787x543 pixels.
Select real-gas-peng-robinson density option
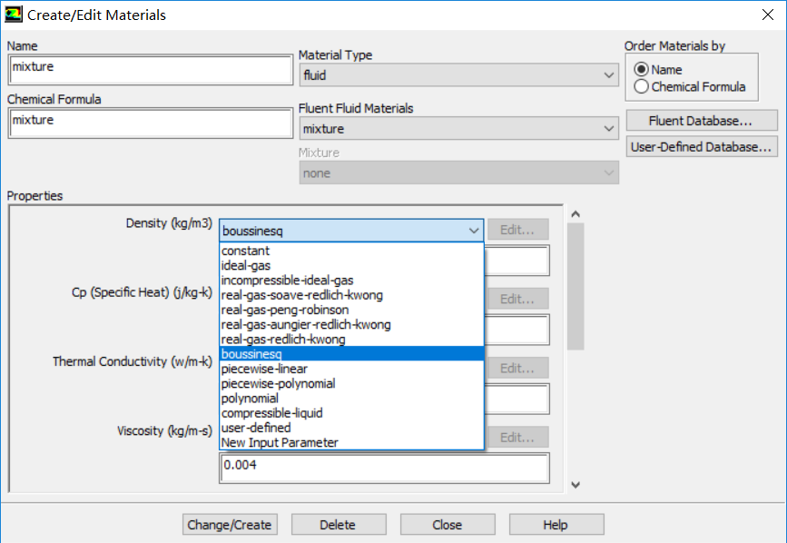click(284, 310)
